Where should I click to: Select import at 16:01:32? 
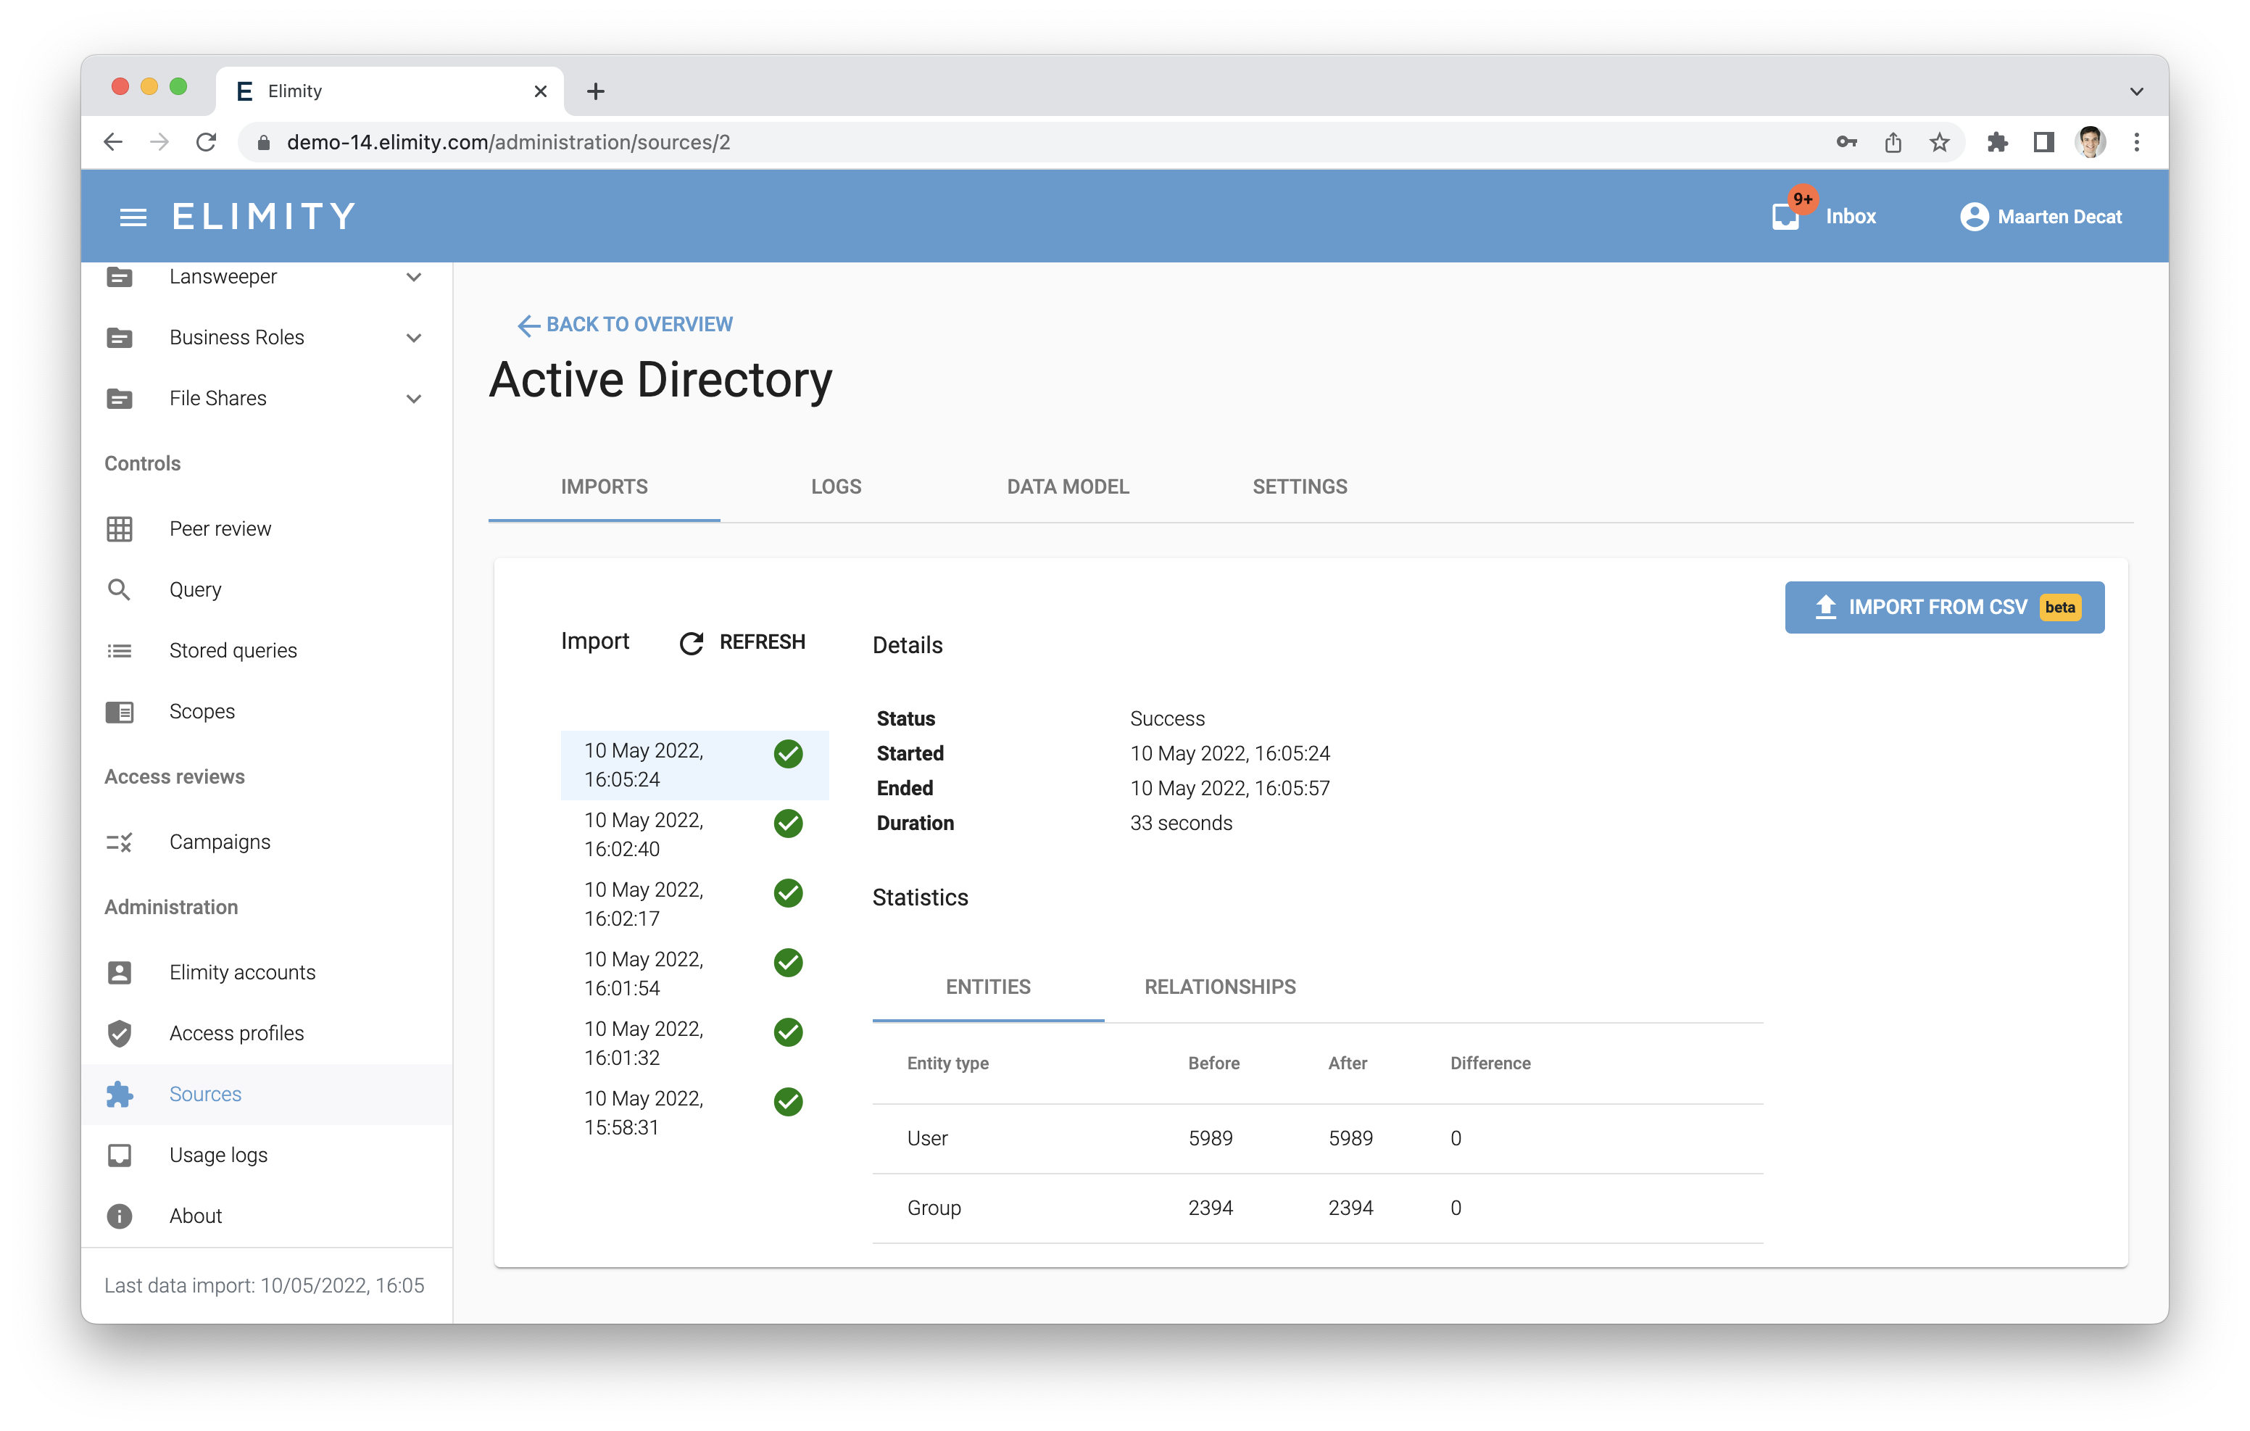pos(694,1043)
